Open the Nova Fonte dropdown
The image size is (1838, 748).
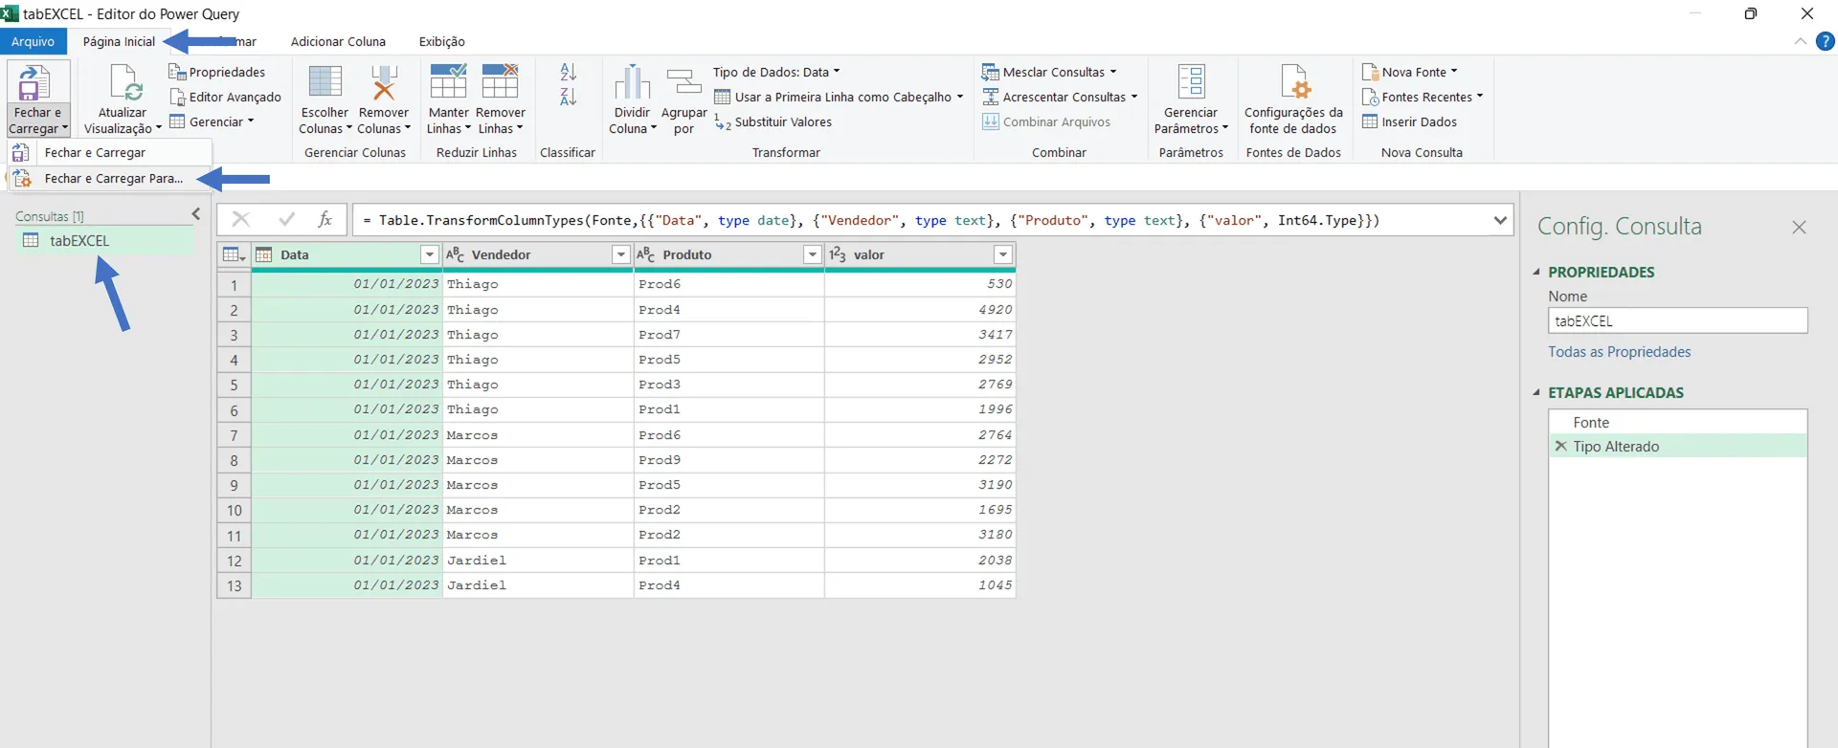(1410, 72)
